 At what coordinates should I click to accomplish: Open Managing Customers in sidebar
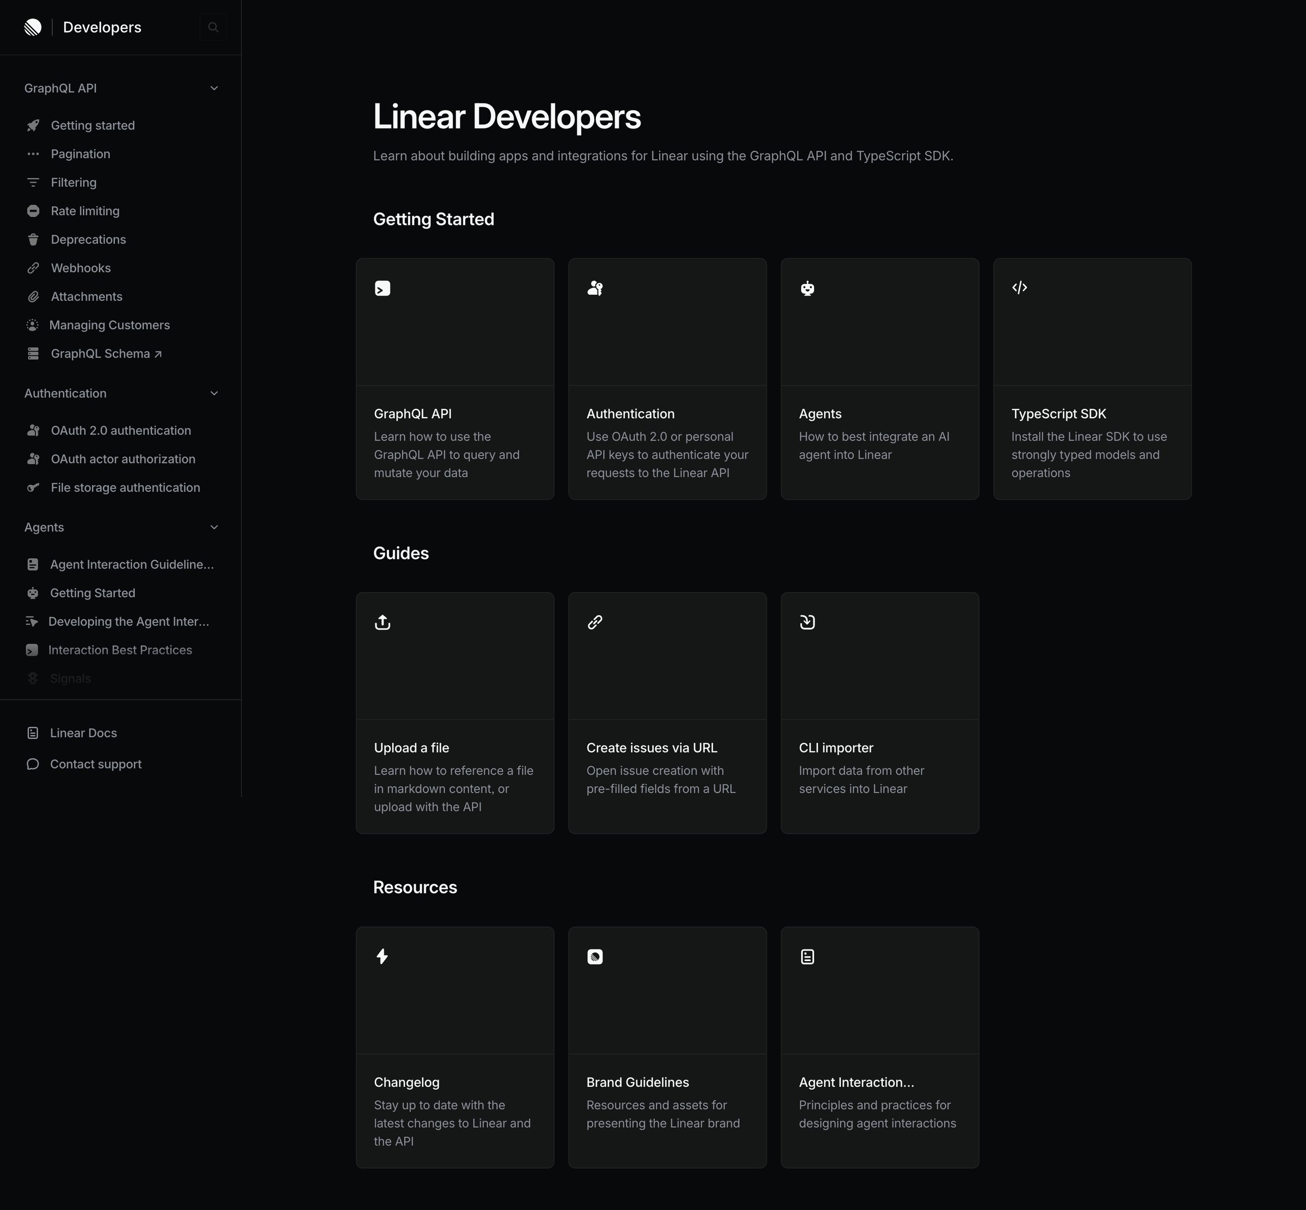click(109, 325)
